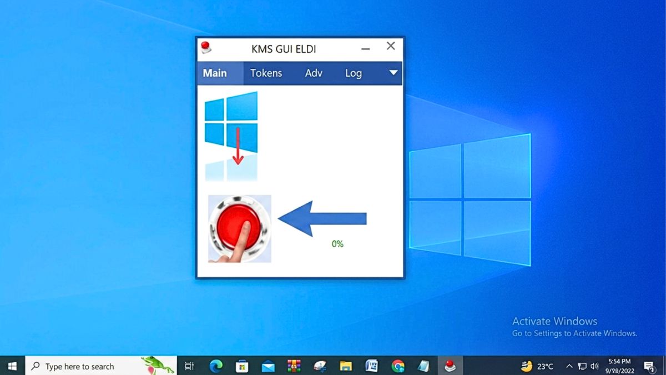Launch Microsoft Edge from the taskbar
This screenshot has width=666, height=375.
click(216, 366)
